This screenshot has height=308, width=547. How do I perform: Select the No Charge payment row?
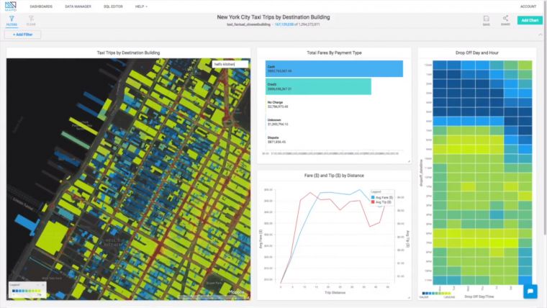pyautogui.click(x=278, y=104)
